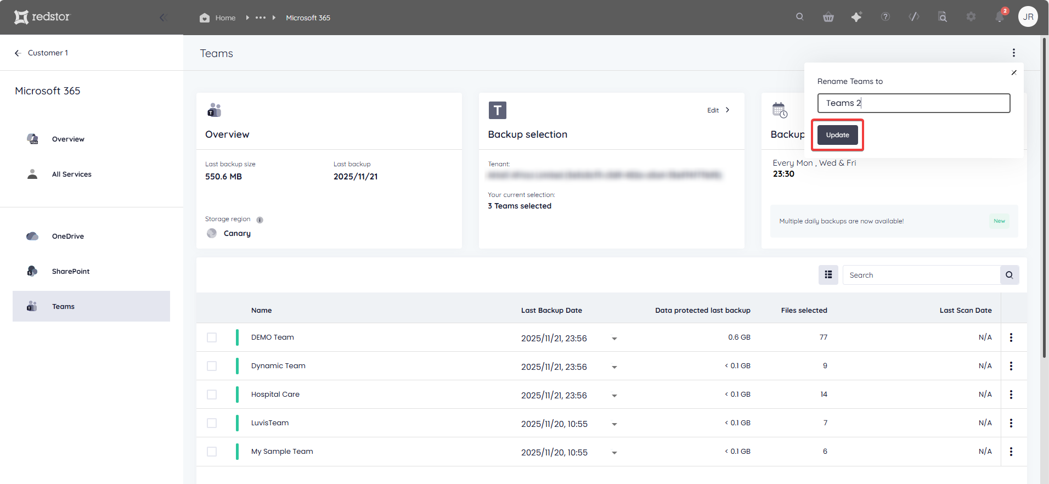
Task: Open the settings gear icon
Action: pos(971,17)
